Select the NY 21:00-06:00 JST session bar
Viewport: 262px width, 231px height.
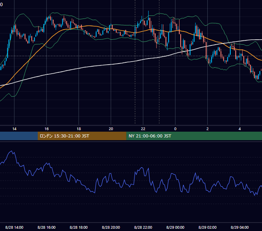tap(194, 136)
